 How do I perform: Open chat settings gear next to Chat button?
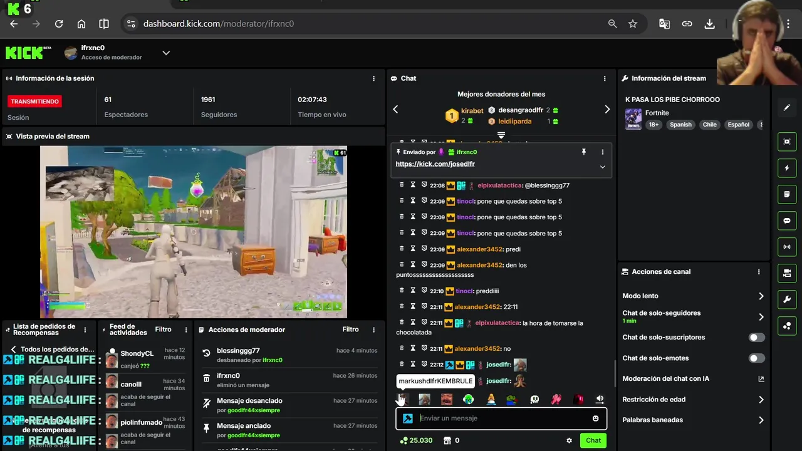(569, 440)
